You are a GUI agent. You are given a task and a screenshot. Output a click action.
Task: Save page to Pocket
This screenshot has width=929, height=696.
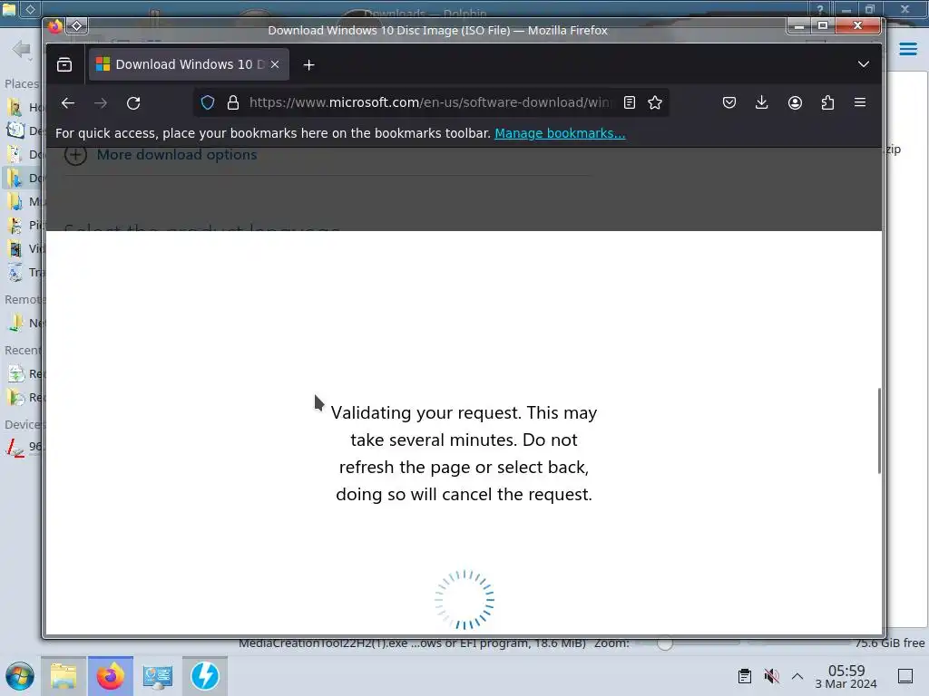coord(729,102)
